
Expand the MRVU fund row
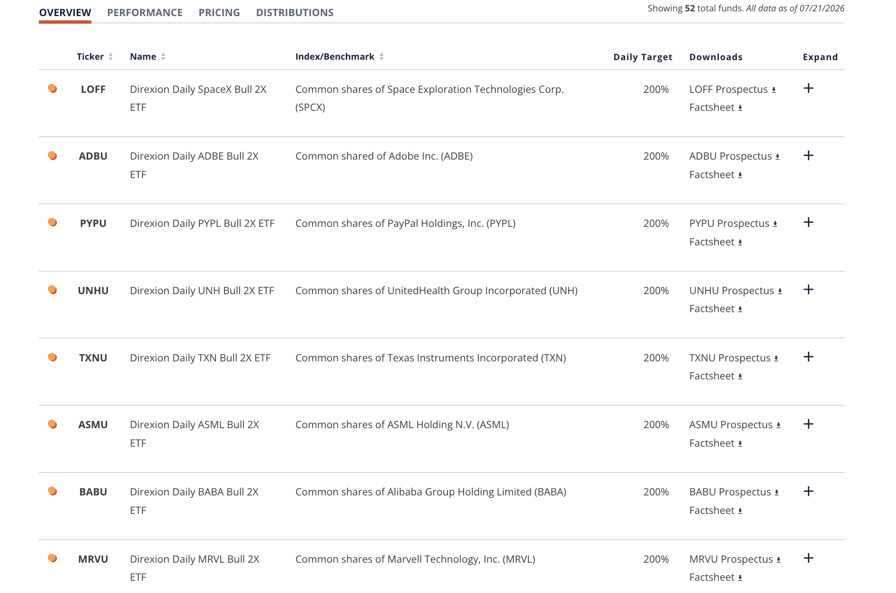coord(808,558)
